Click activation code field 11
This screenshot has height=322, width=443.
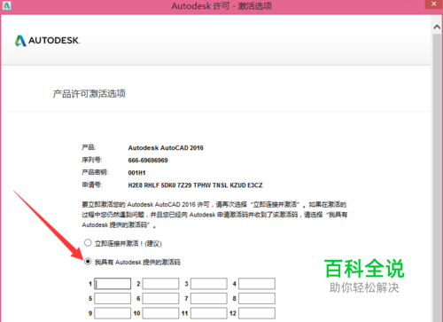pyautogui.click(x=209, y=313)
